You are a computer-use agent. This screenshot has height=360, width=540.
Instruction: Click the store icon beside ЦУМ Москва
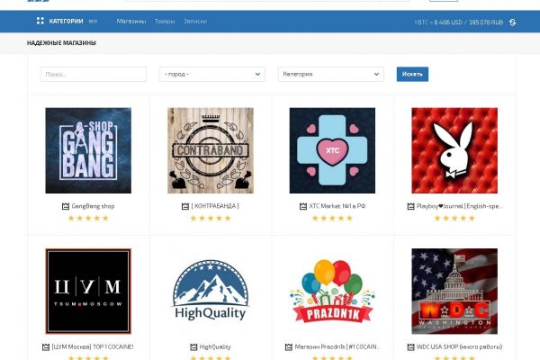point(45,346)
